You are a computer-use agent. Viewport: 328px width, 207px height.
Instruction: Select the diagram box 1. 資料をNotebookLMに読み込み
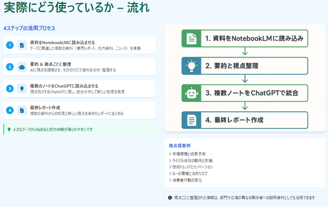[x=245, y=39]
